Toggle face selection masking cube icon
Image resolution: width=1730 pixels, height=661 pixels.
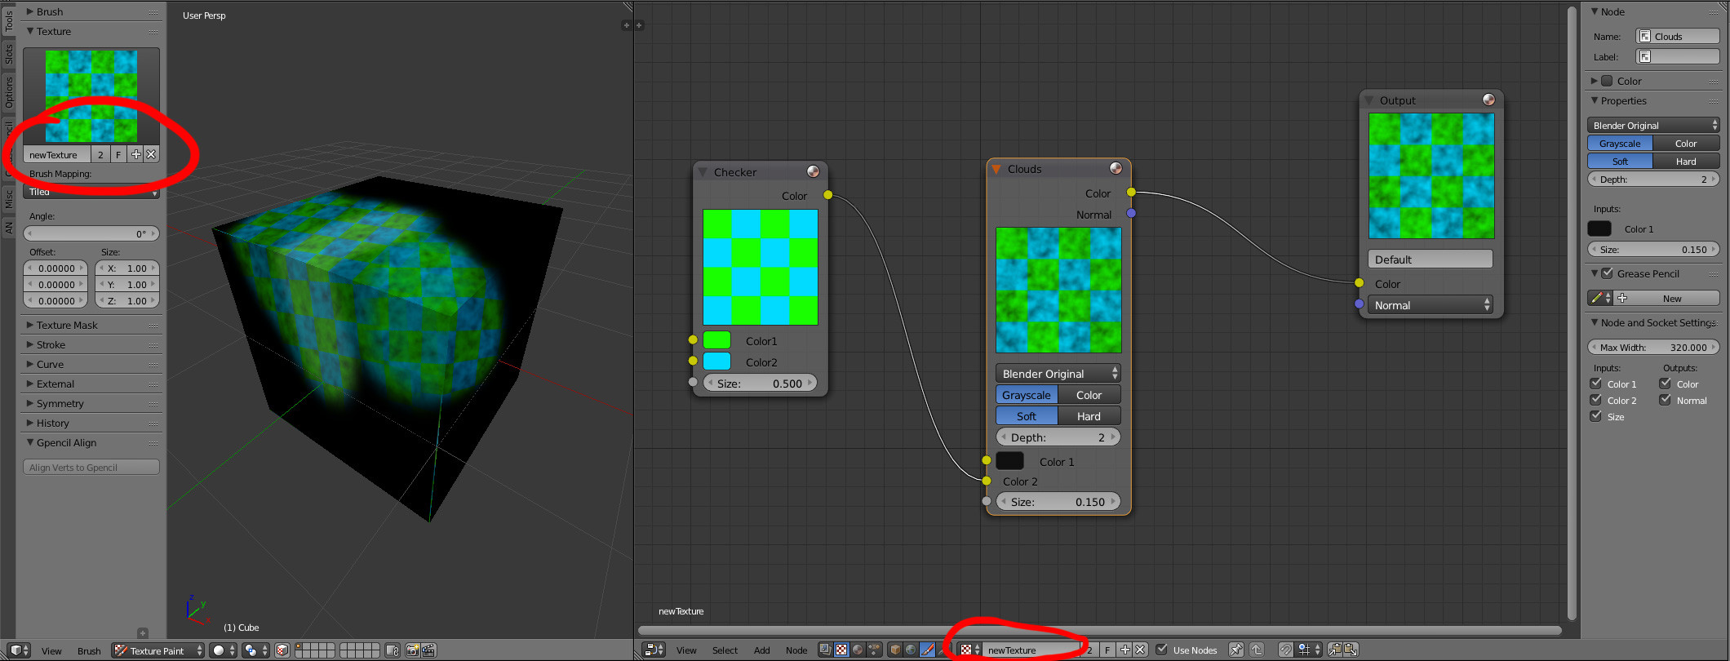[x=282, y=650]
